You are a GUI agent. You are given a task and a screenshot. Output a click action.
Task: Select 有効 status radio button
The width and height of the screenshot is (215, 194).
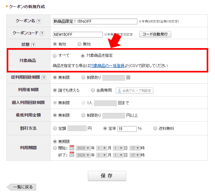55,44
